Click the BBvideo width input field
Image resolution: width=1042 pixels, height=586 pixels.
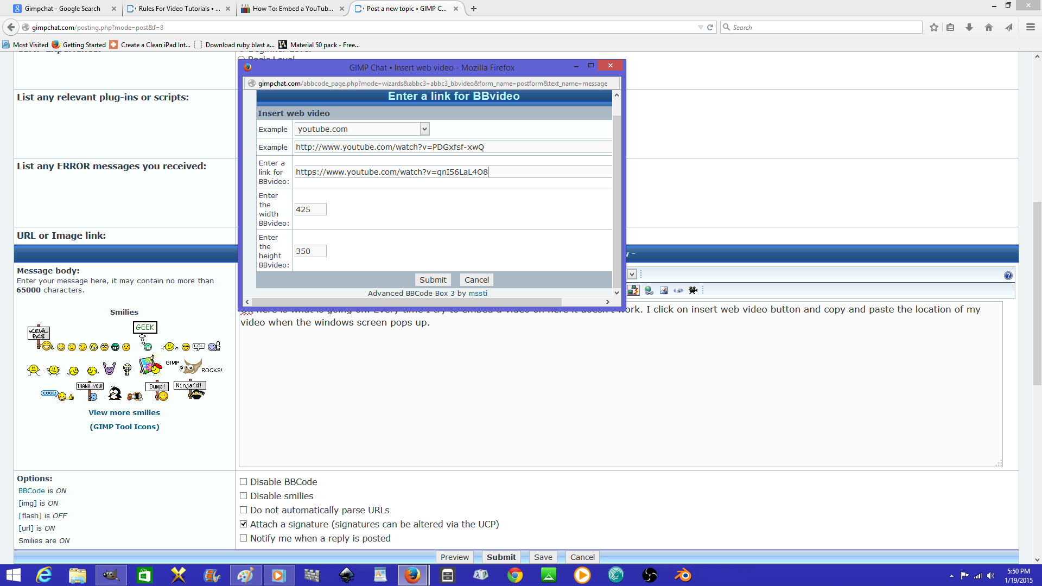pos(310,209)
